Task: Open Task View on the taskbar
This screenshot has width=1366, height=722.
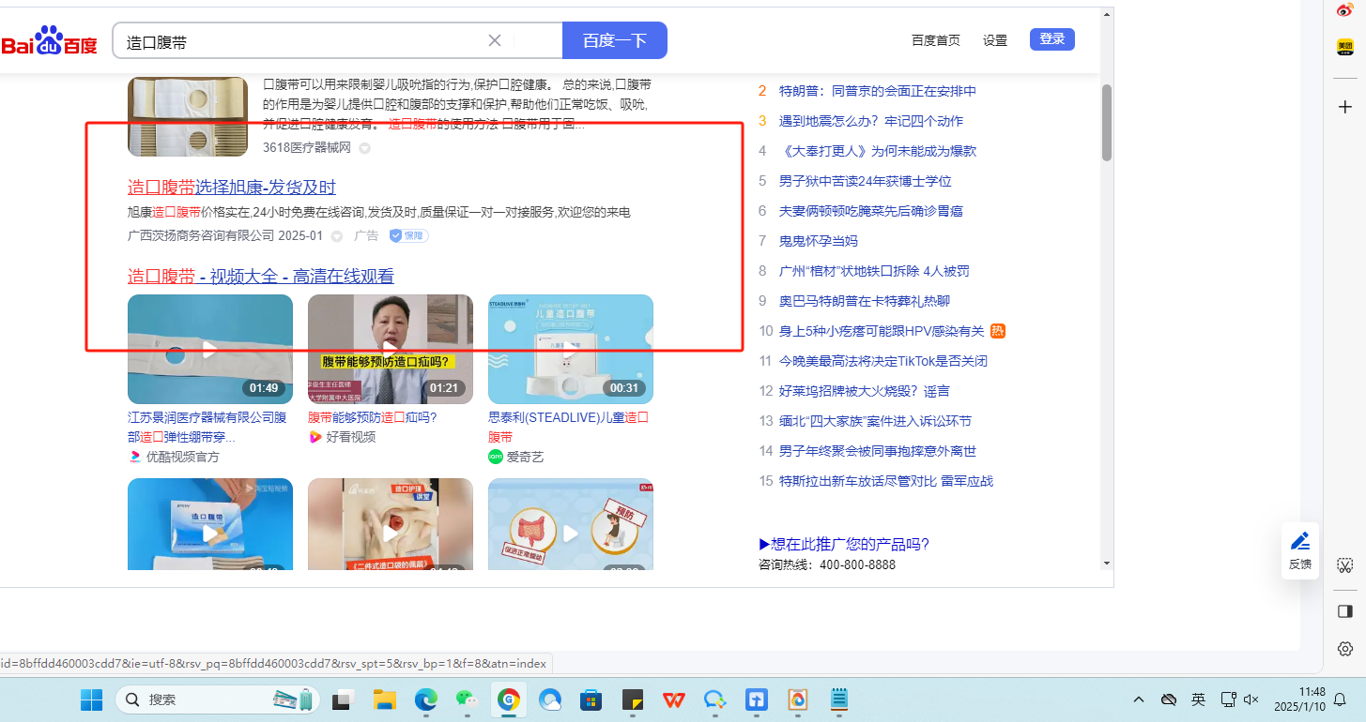Action: [343, 699]
